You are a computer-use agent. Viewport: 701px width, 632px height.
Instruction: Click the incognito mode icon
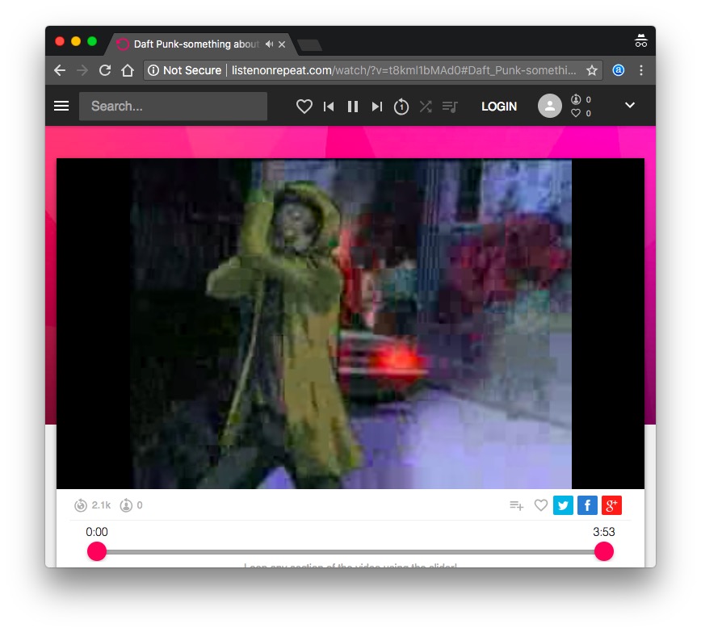[641, 40]
